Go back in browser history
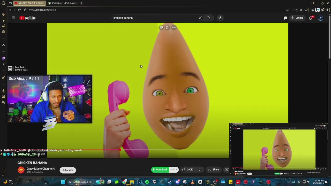This screenshot has height=186, width=331. [x=10, y=10]
